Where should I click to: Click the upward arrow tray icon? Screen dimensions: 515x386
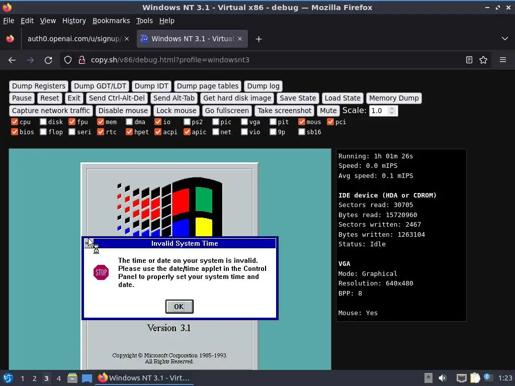tap(428, 378)
